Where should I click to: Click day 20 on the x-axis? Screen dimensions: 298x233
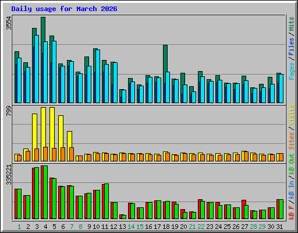(x=183, y=227)
